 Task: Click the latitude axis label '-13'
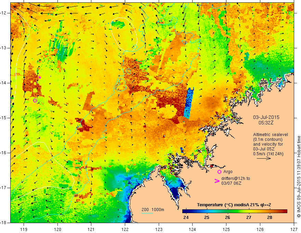point(4,48)
